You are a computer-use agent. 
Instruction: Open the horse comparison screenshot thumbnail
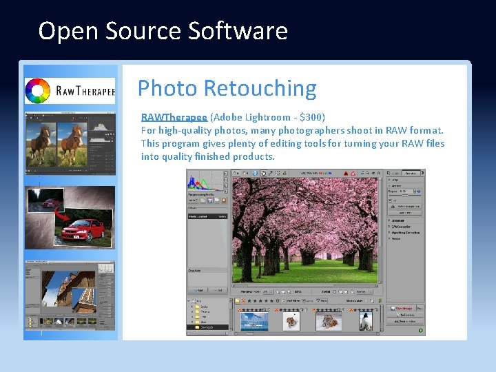(70, 143)
